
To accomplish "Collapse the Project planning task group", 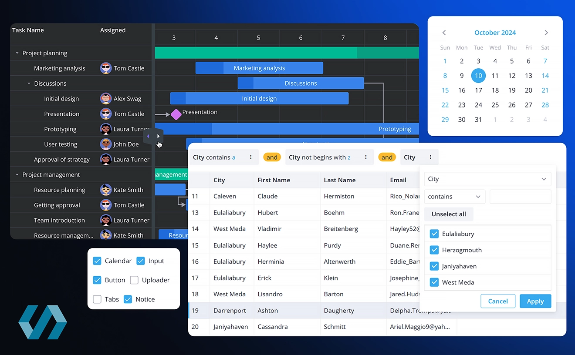I will pos(17,53).
